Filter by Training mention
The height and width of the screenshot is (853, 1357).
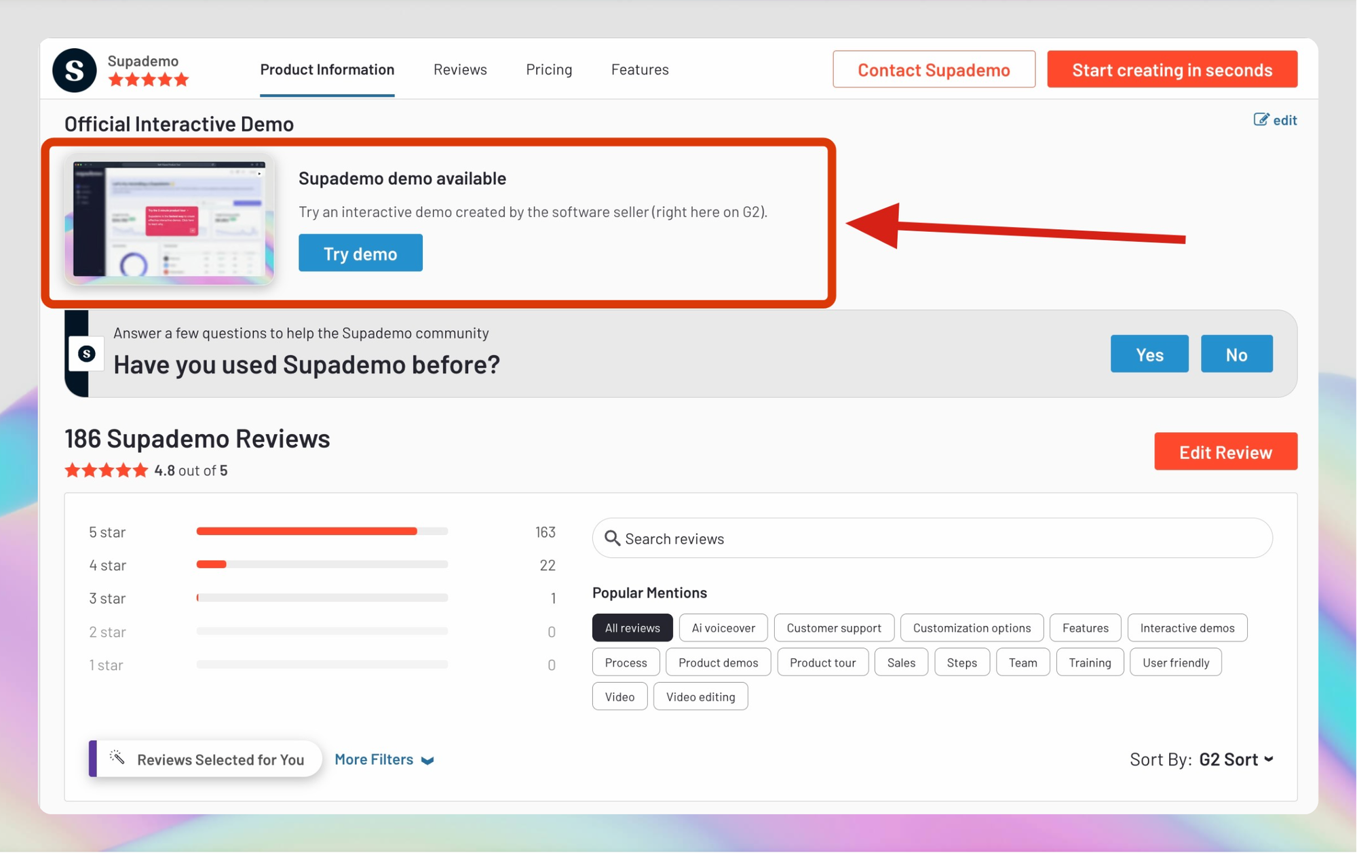click(1090, 662)
